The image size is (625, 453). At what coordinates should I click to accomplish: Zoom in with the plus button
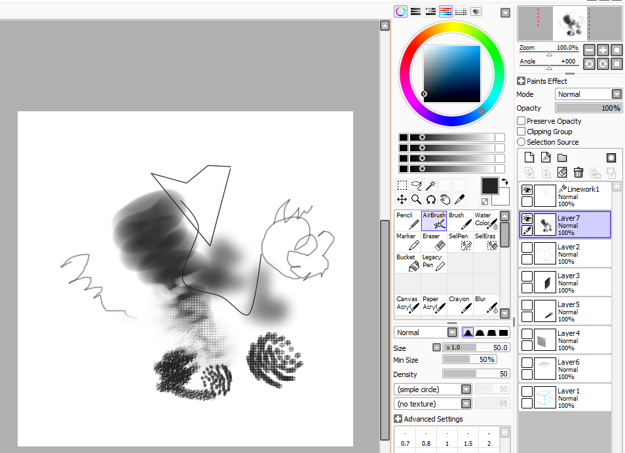coord(603,50)
